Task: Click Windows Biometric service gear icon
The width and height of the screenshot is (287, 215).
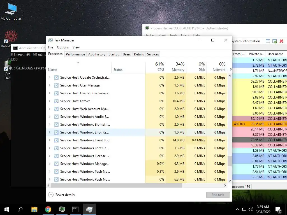Action: pos(56,125)
